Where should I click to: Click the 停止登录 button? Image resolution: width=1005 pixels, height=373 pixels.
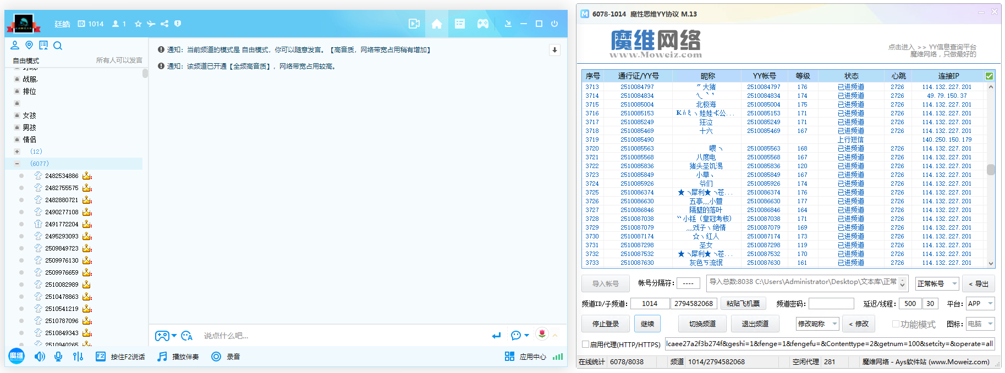pos(606,324)
